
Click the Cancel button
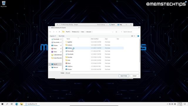[135, 76]
